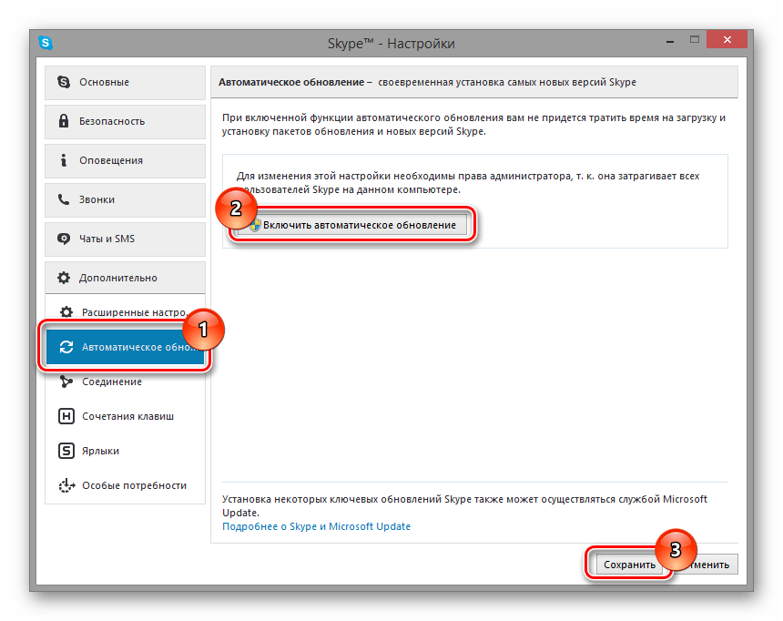The height and width of the screenshot is (621, 783).
Task: Click the text 'Для изменения этой настройки'
Action: pos(468,183)
